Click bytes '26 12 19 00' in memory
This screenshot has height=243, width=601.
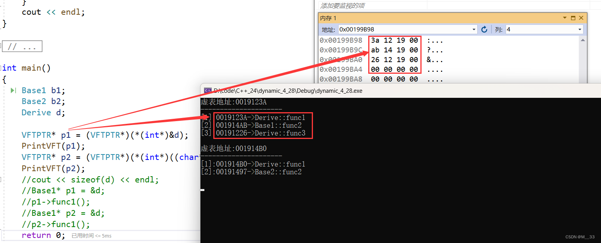coord(394,60)
